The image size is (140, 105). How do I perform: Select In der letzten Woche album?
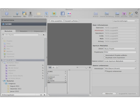[x=16, y=76]
